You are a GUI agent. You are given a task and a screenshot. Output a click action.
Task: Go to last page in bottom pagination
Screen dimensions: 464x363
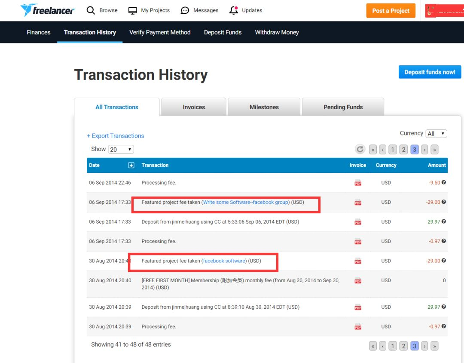pos(434,346)
